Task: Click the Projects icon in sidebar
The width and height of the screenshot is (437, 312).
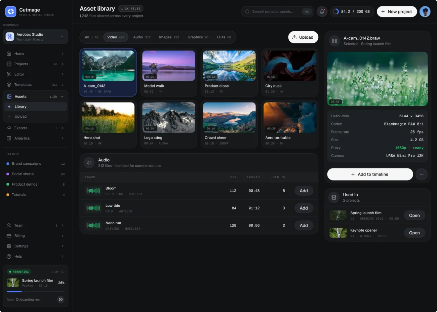Action: coord(9,64)
